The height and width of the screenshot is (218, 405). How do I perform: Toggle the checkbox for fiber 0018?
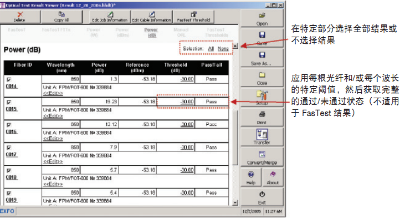(9, 171)
